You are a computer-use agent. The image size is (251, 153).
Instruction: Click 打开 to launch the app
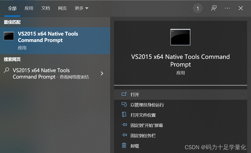coord(180,95)
